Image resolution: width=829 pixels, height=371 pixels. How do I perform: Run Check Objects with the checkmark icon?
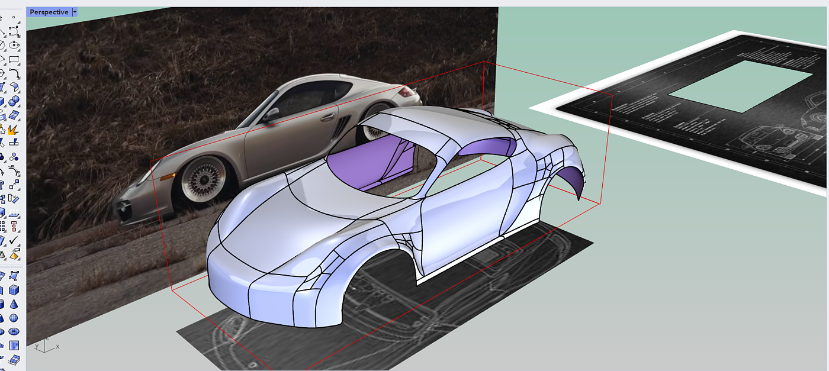point(14,241)
